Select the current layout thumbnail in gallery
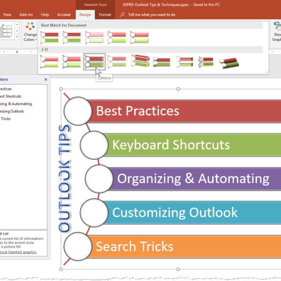 click(7, 30)
